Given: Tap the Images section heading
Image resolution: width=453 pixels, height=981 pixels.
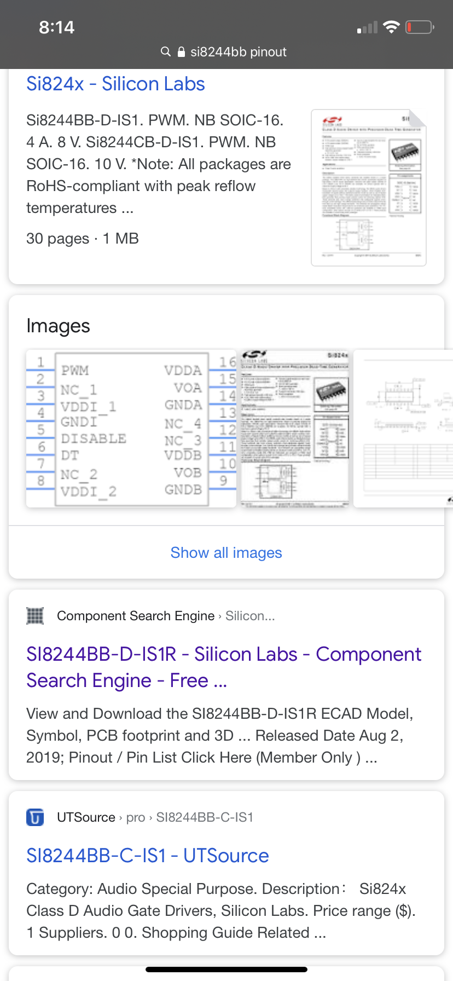Looking at the screenshot, I should click(58, 326).
